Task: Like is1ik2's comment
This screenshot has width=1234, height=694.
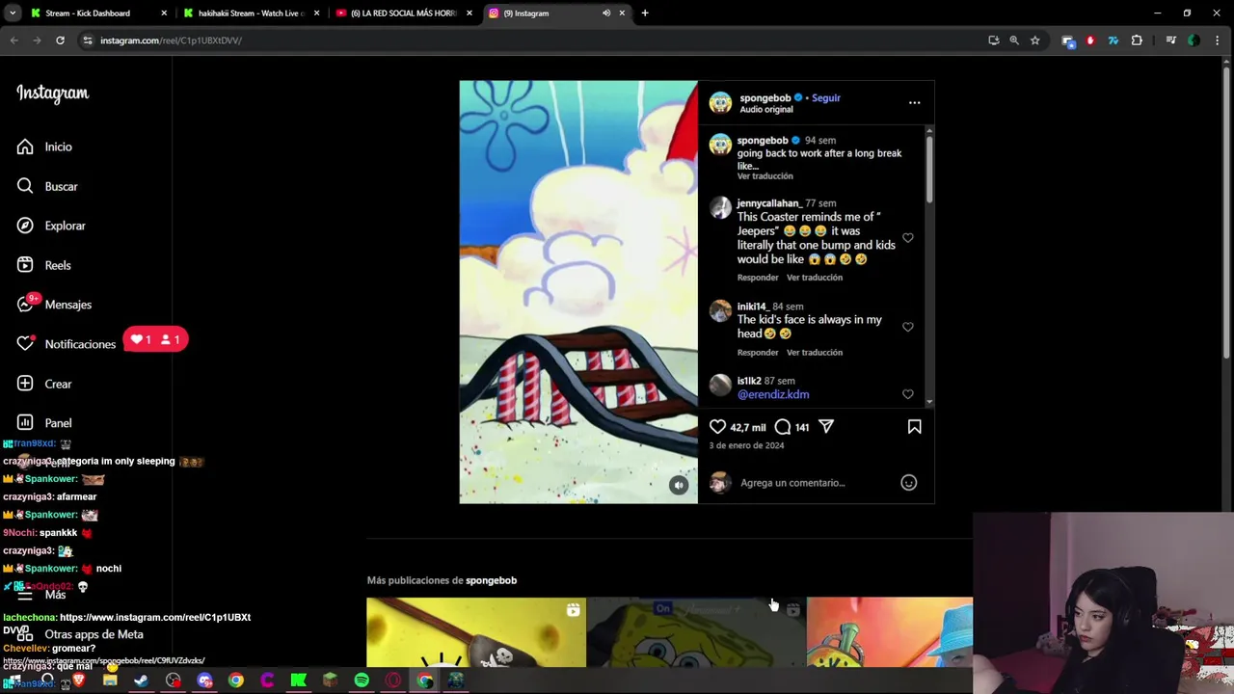Action: (907, 394)
